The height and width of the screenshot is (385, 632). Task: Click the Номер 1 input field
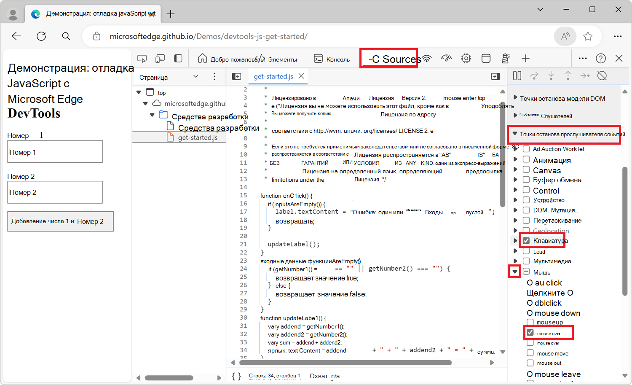[55, 151]
